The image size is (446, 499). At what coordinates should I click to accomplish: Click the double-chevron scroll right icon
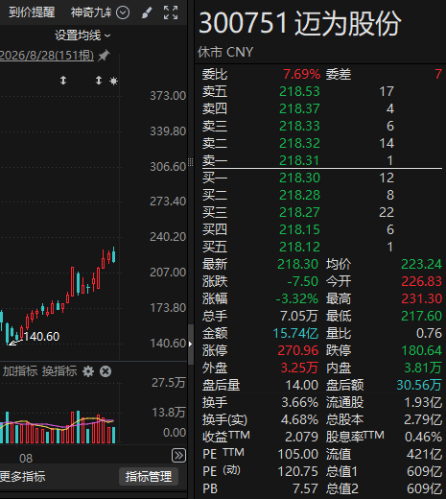point(178,456)
